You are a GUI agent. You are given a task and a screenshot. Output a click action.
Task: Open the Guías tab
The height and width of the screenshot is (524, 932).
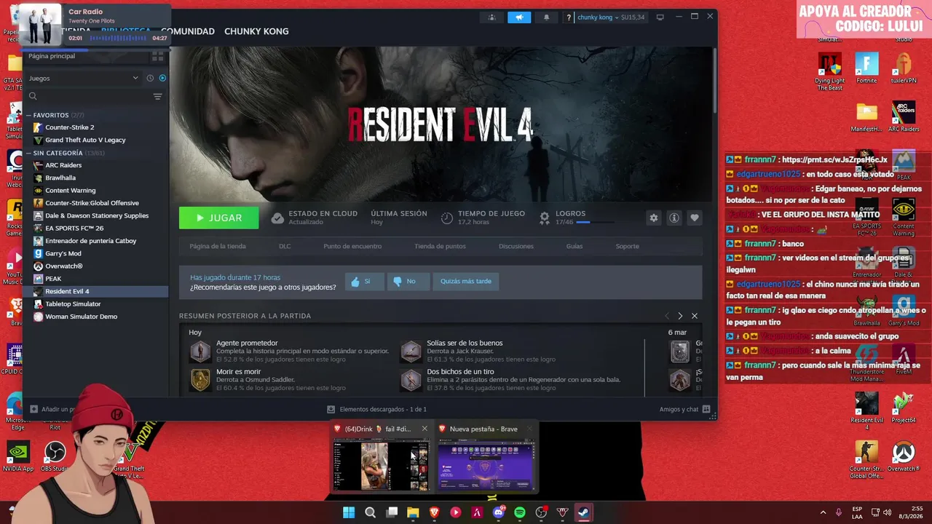[x=574, y=246]
